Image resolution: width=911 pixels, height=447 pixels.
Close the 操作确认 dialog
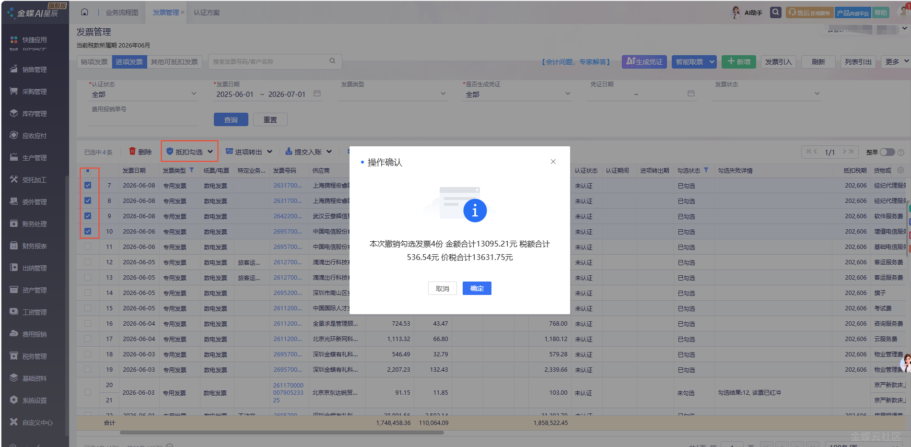coord(553,162)
